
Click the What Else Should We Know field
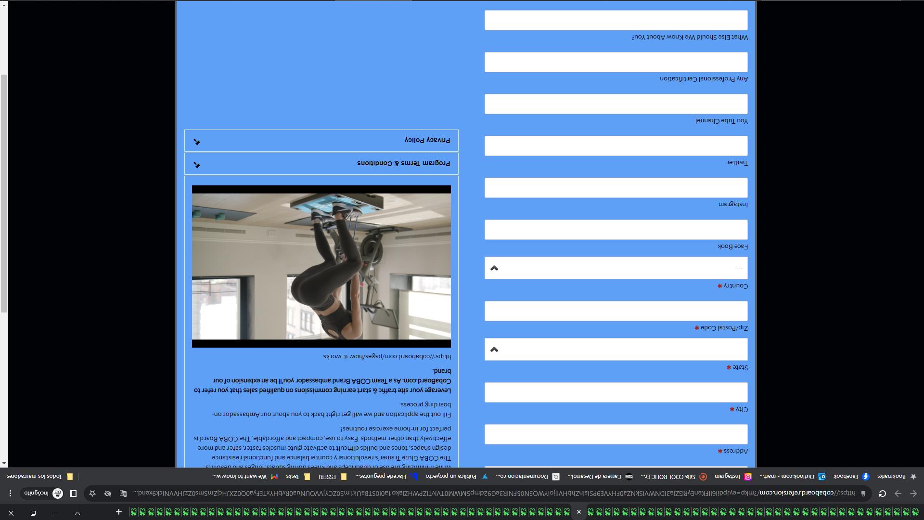pyautogui.click(x=616, y=20)
